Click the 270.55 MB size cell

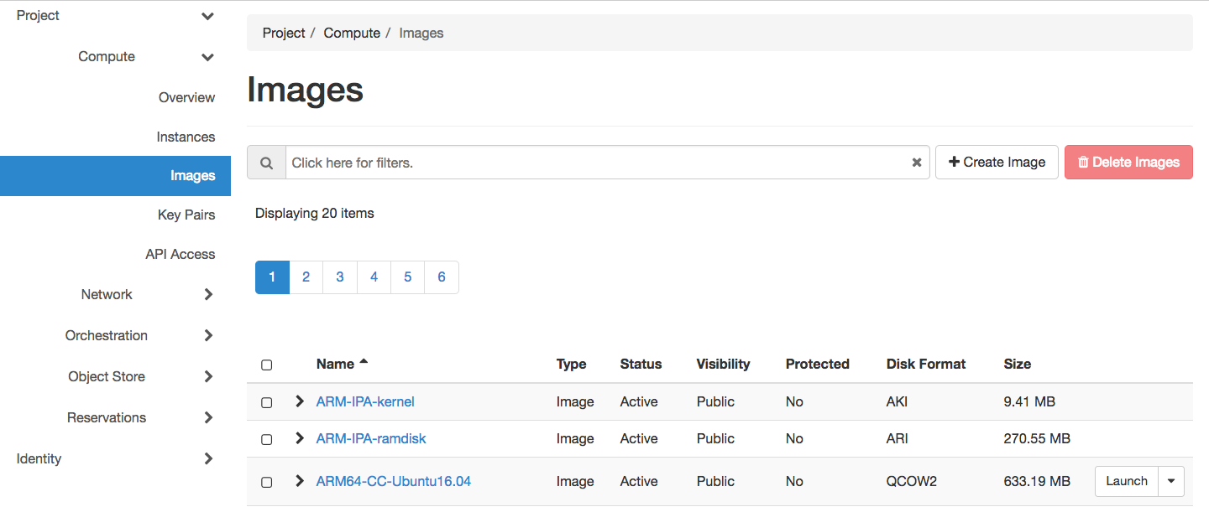click(x=1037, y=438)
